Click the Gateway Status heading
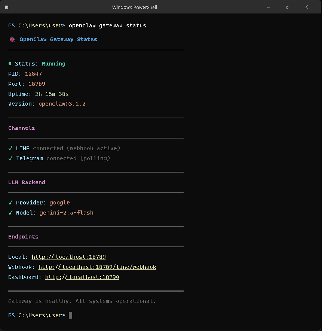322x331 pixels. tap(58, 39)
